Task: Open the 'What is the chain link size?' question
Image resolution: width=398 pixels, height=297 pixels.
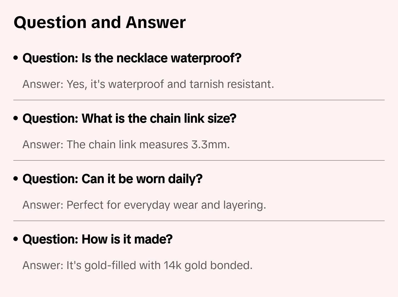Action: [x=130, y=119]
